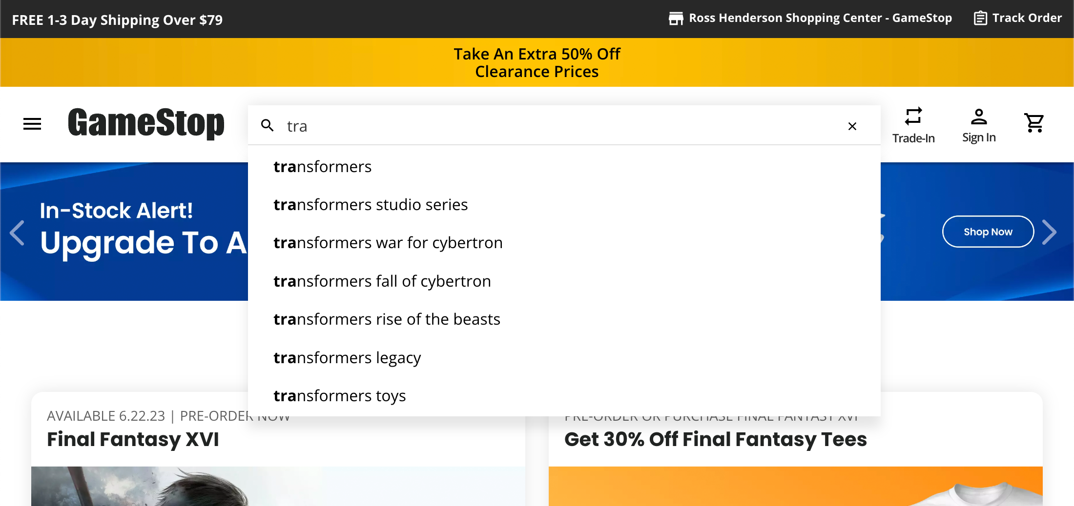Click the store icon beside Ross Henderson
The height and width of the screenshot is (506, 1074).
pos(676,18)
